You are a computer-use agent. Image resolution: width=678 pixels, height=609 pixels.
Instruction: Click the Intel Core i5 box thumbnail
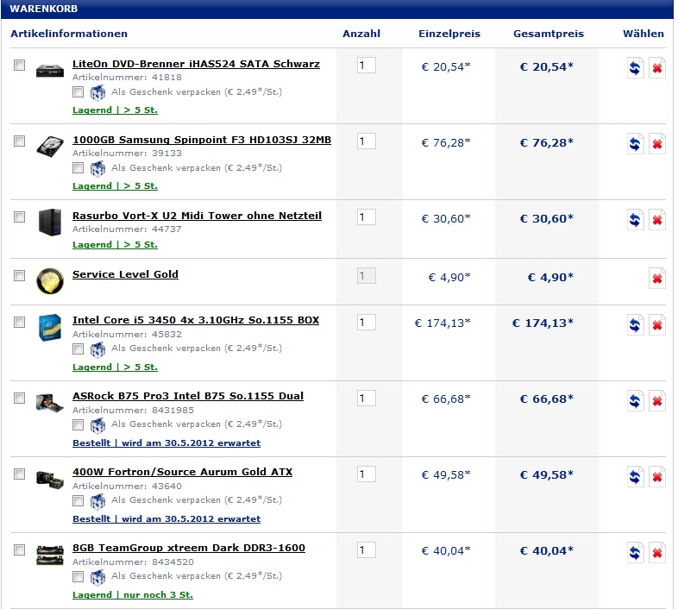(x=50, y=328)
